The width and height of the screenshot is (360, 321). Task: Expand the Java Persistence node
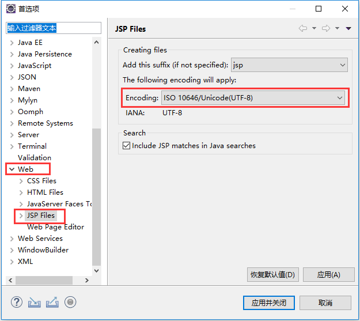(12, 54)
